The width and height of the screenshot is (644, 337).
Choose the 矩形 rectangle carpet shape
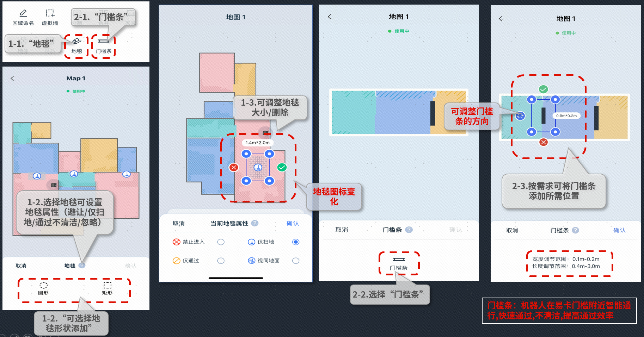coord(107,288)
